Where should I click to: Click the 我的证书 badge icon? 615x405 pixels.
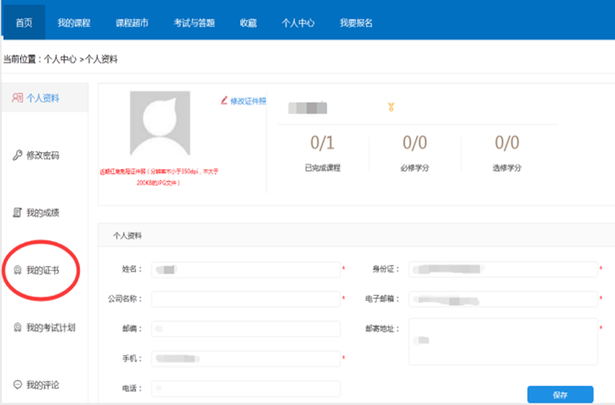tap(18, 270)
